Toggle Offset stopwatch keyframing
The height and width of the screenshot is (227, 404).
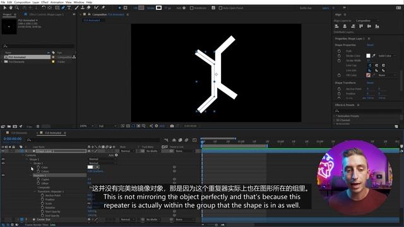[39, 183]
